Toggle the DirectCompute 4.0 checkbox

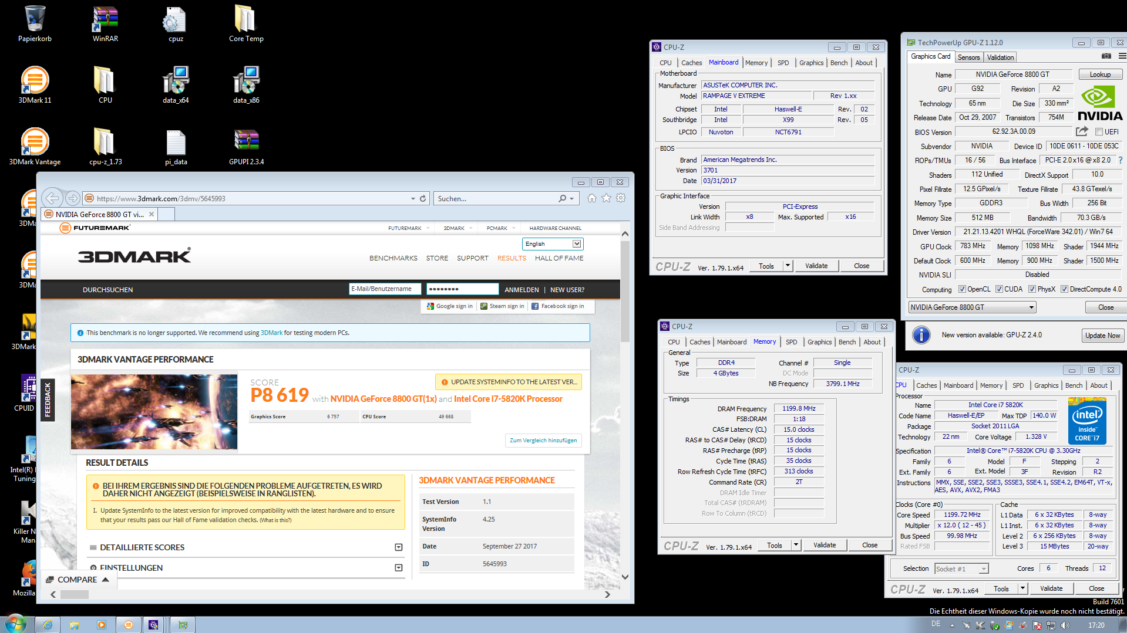pyautogui.click(x=1064, y=289)
